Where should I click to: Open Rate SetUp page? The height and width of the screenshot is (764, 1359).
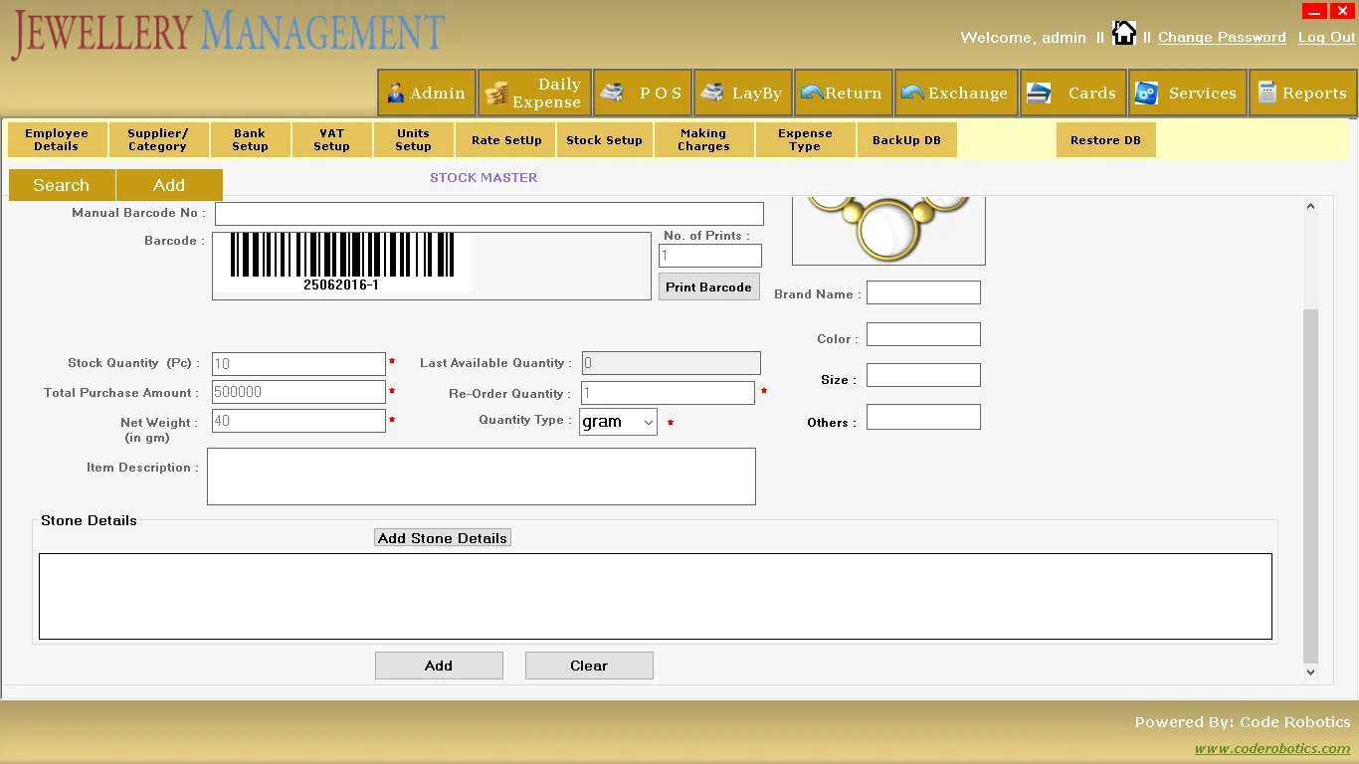506,140
